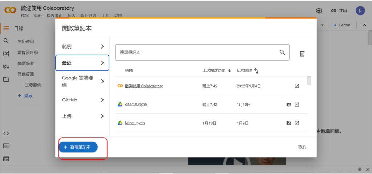Click the 搜尋筆記本 search field

point(196,52)
